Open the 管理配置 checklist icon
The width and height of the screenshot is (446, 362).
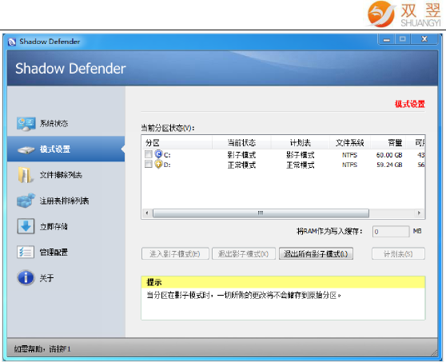(x=26, y=252)
